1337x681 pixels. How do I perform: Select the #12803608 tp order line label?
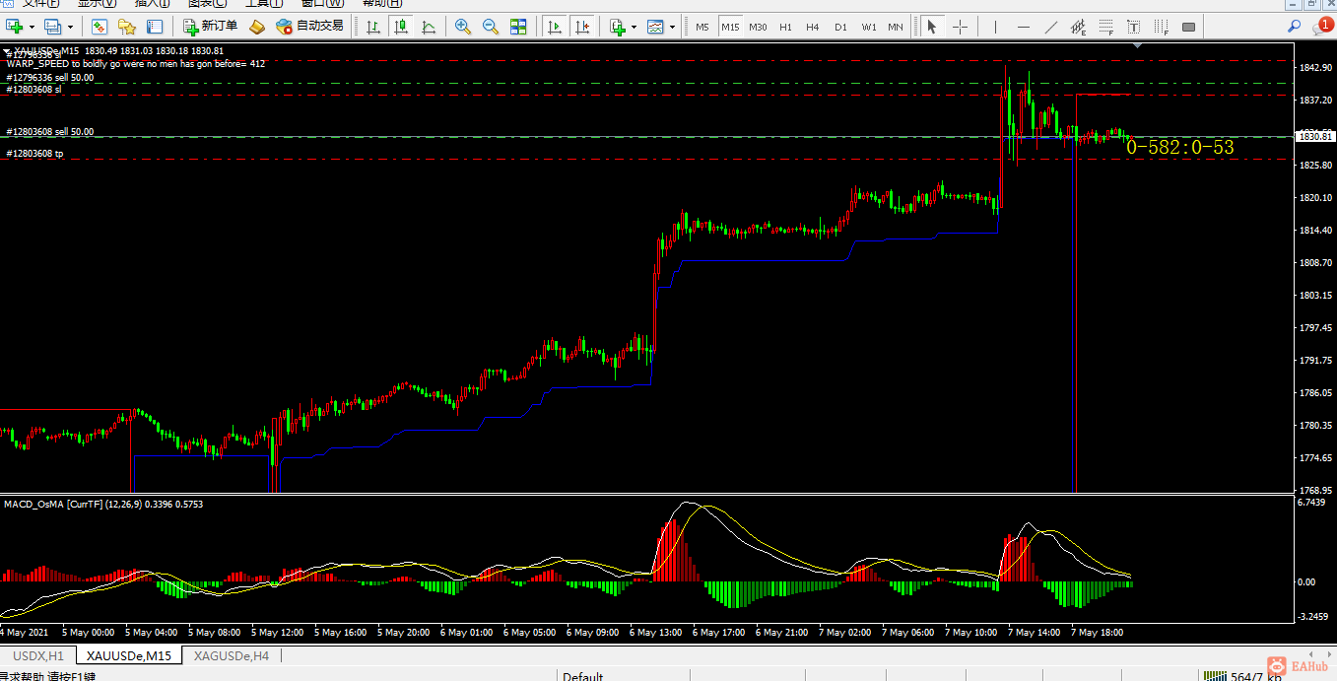34,153
